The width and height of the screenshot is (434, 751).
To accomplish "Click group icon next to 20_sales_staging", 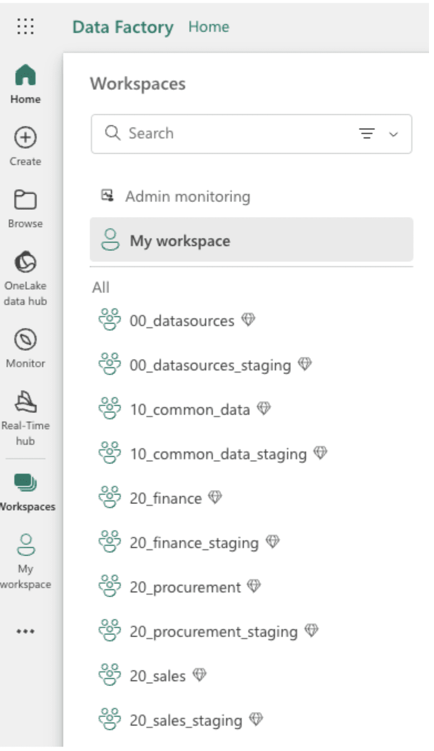I will [109, 719].
